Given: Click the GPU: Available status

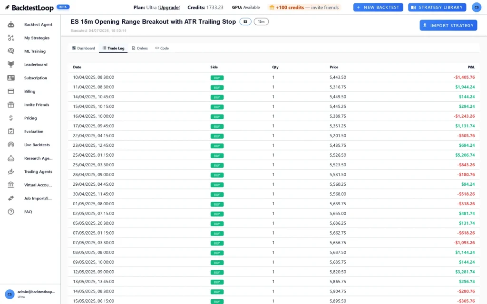Looking at the screenshot, I should point(246,8).
